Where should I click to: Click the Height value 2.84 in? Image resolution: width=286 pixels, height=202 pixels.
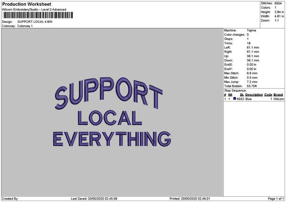[x=279, y=12]
